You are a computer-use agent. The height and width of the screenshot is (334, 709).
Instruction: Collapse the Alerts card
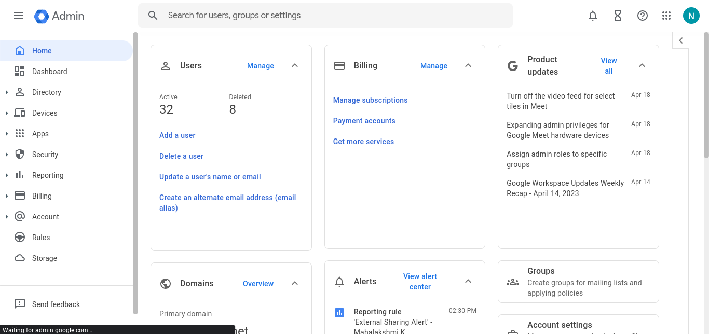(468, 282)
